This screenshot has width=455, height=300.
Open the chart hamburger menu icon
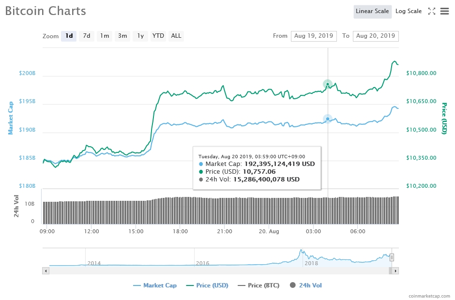tap(444, 11)
